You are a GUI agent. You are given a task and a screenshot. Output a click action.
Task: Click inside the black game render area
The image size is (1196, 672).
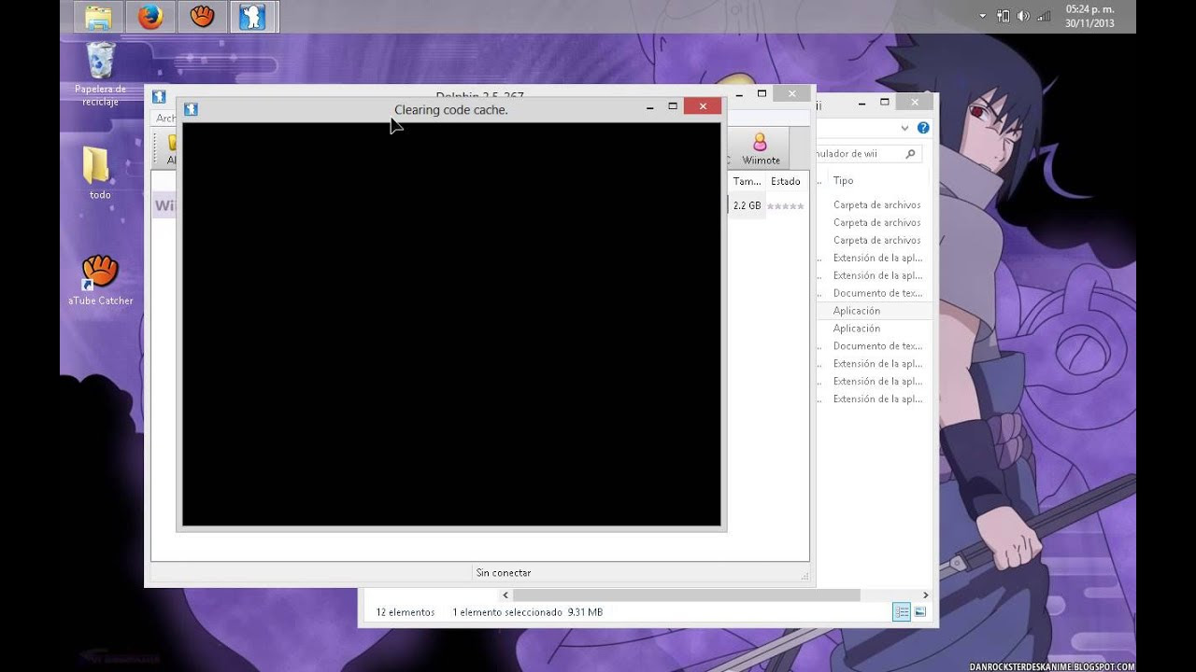click(451, 324)
